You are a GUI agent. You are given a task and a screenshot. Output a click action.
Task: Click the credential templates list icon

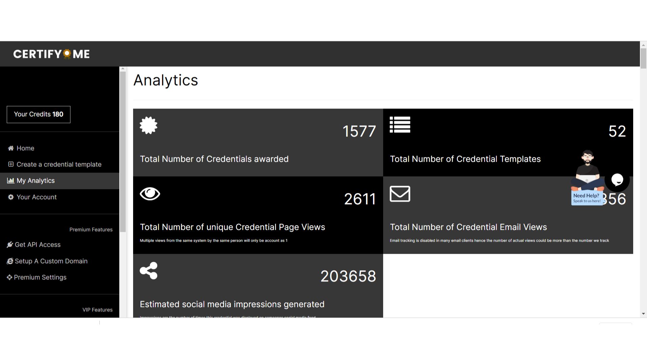(400, 125)
